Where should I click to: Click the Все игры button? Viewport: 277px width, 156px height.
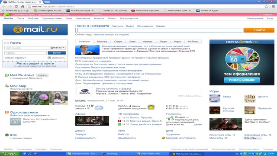pyautogui.click(x=252, y=138)
